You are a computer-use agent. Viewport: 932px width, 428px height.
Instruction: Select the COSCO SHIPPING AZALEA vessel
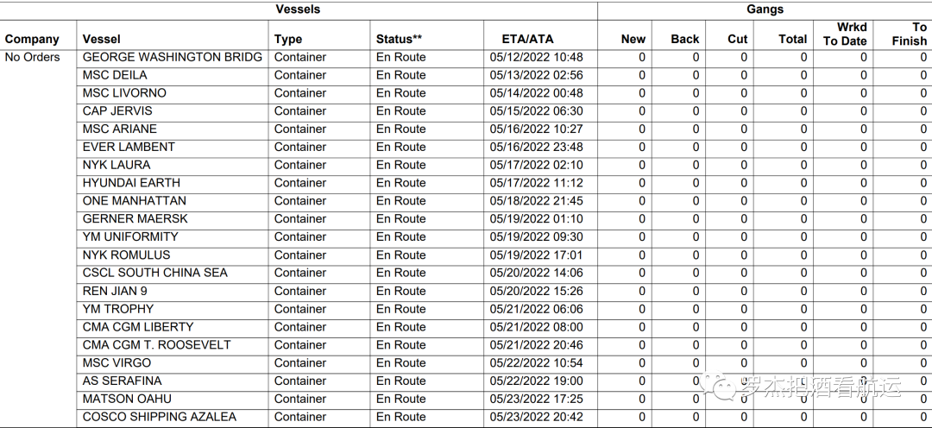pos(159,417)
